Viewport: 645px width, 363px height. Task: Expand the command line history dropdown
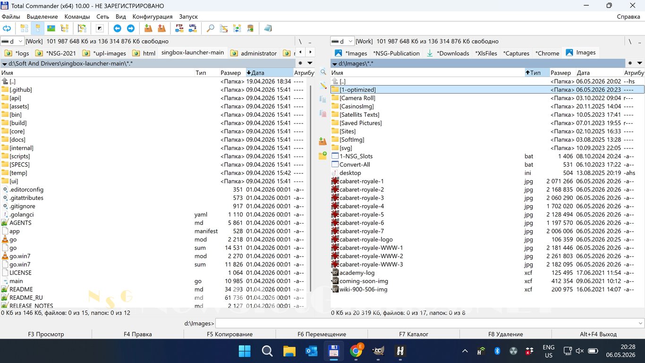(641, 323)
